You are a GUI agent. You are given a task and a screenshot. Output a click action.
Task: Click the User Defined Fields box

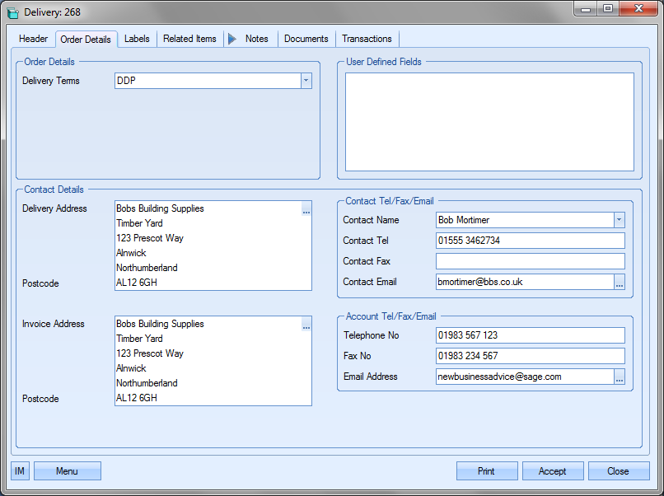[489, 122]
